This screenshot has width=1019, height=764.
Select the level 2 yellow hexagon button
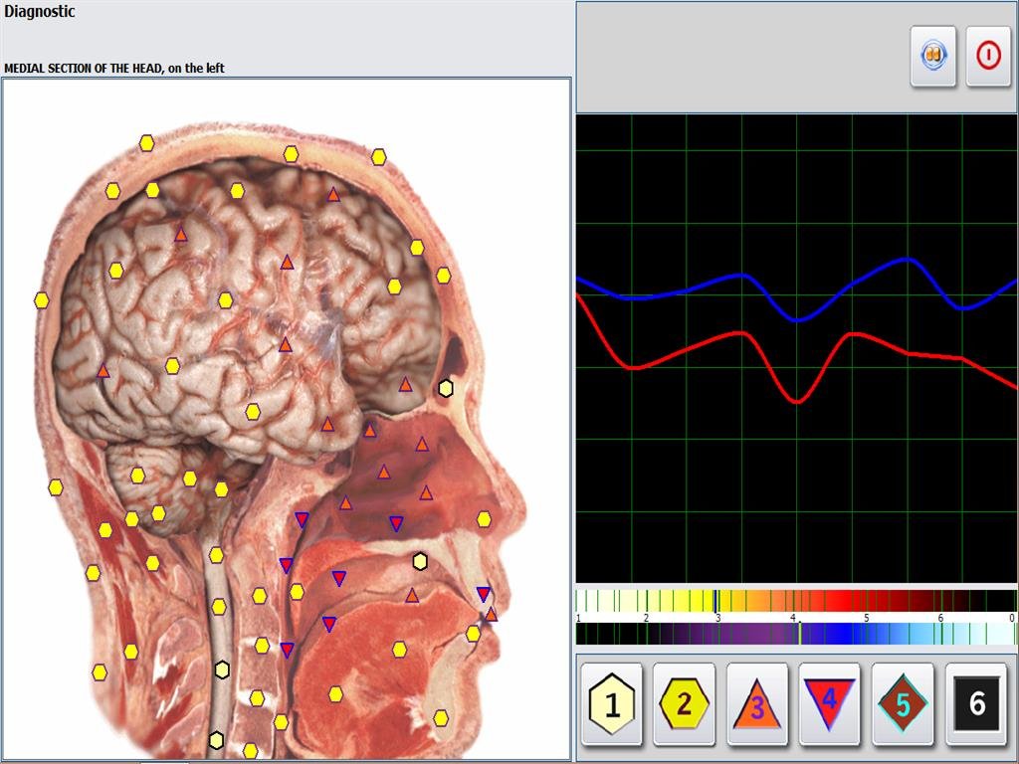tap(685, 704)
